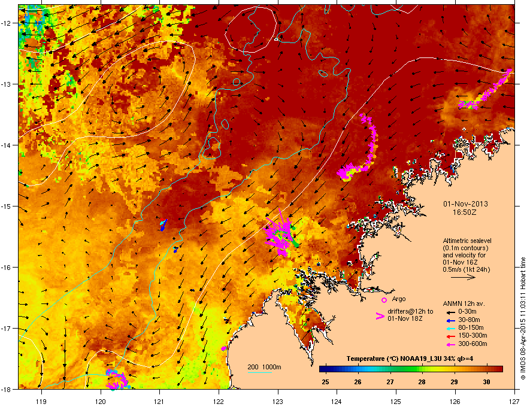Click the '30-80m' depth label
This screenshot has width=527, height=407.
tap(469, 320)
